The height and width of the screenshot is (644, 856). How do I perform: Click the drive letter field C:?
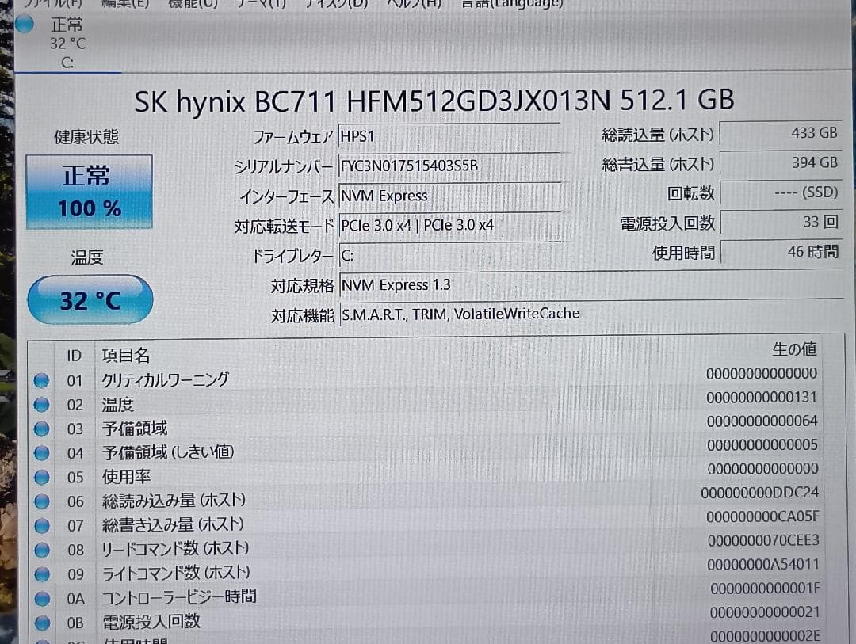[x=449, y=255]
